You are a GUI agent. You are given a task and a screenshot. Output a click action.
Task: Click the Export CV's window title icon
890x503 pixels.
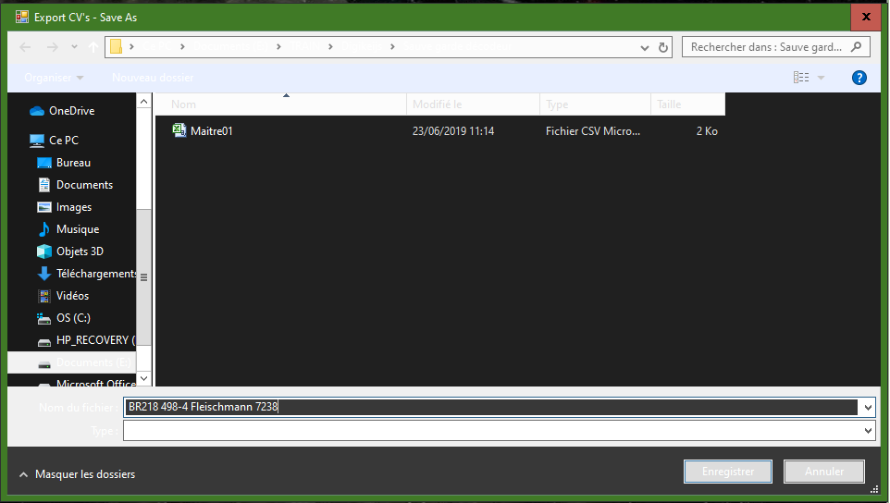click(x=22, y=17)
